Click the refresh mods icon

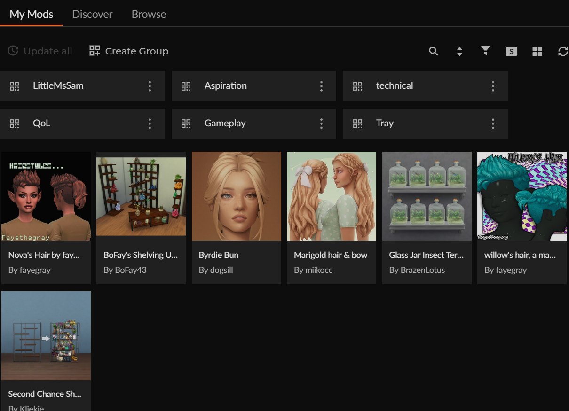point(562,51)
